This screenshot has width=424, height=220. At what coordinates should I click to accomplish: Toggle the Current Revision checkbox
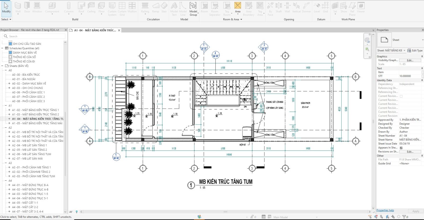tap(401, 96)
